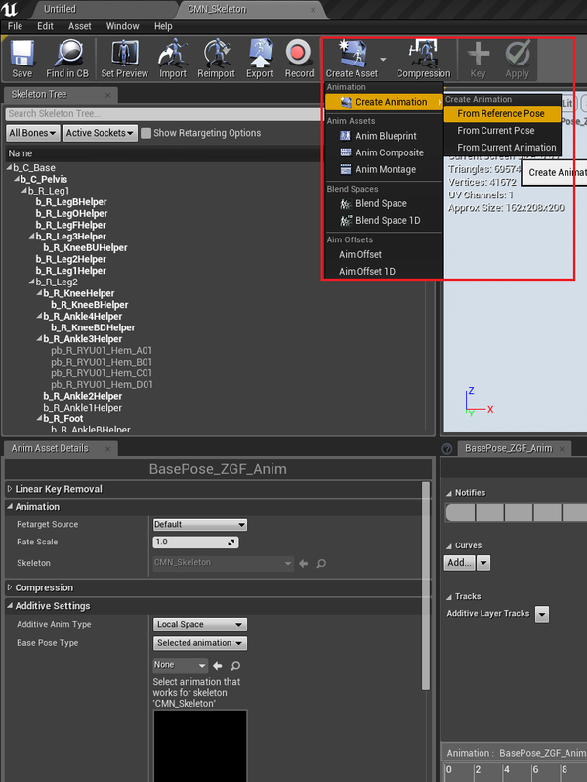Collapse Additive Settings section
This screenshot has height=782, width=587.
(x=10, y=606)
